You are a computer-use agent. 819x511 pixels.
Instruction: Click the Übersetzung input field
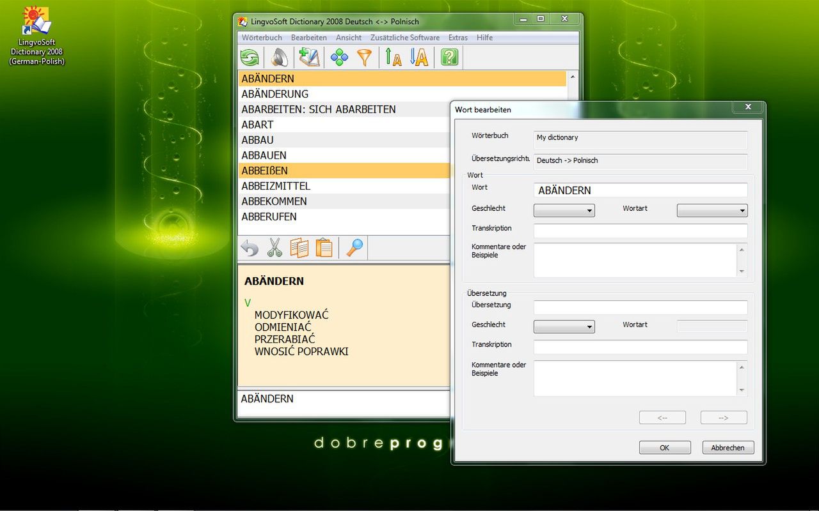[x=640, y=307]
